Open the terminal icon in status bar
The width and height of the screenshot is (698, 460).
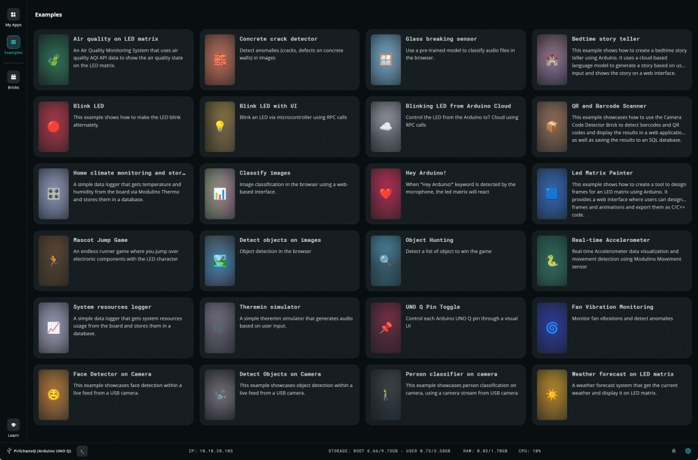82,450
